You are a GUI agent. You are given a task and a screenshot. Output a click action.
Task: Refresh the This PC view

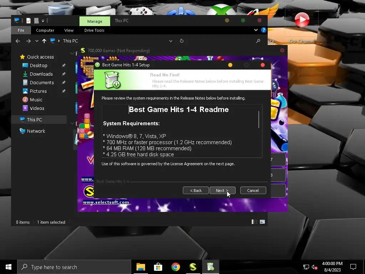click(182, 41)
